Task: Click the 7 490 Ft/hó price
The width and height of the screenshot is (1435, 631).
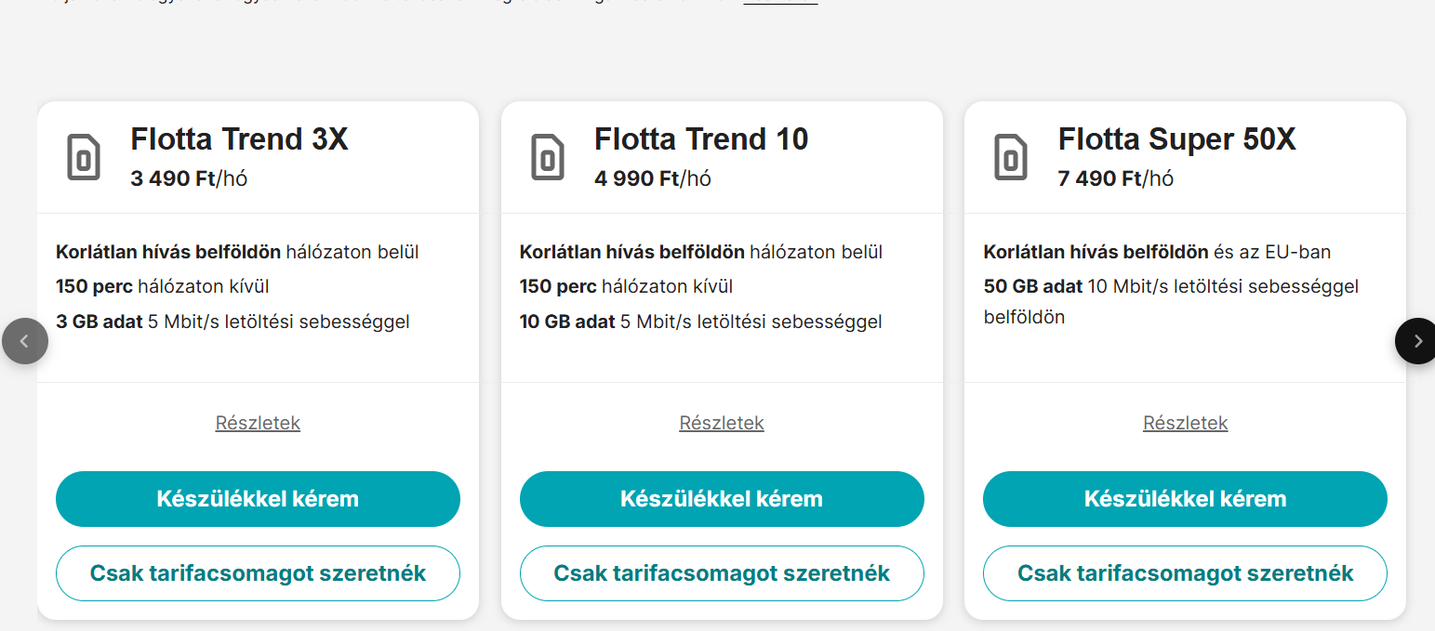Action: click(1116, 178)
